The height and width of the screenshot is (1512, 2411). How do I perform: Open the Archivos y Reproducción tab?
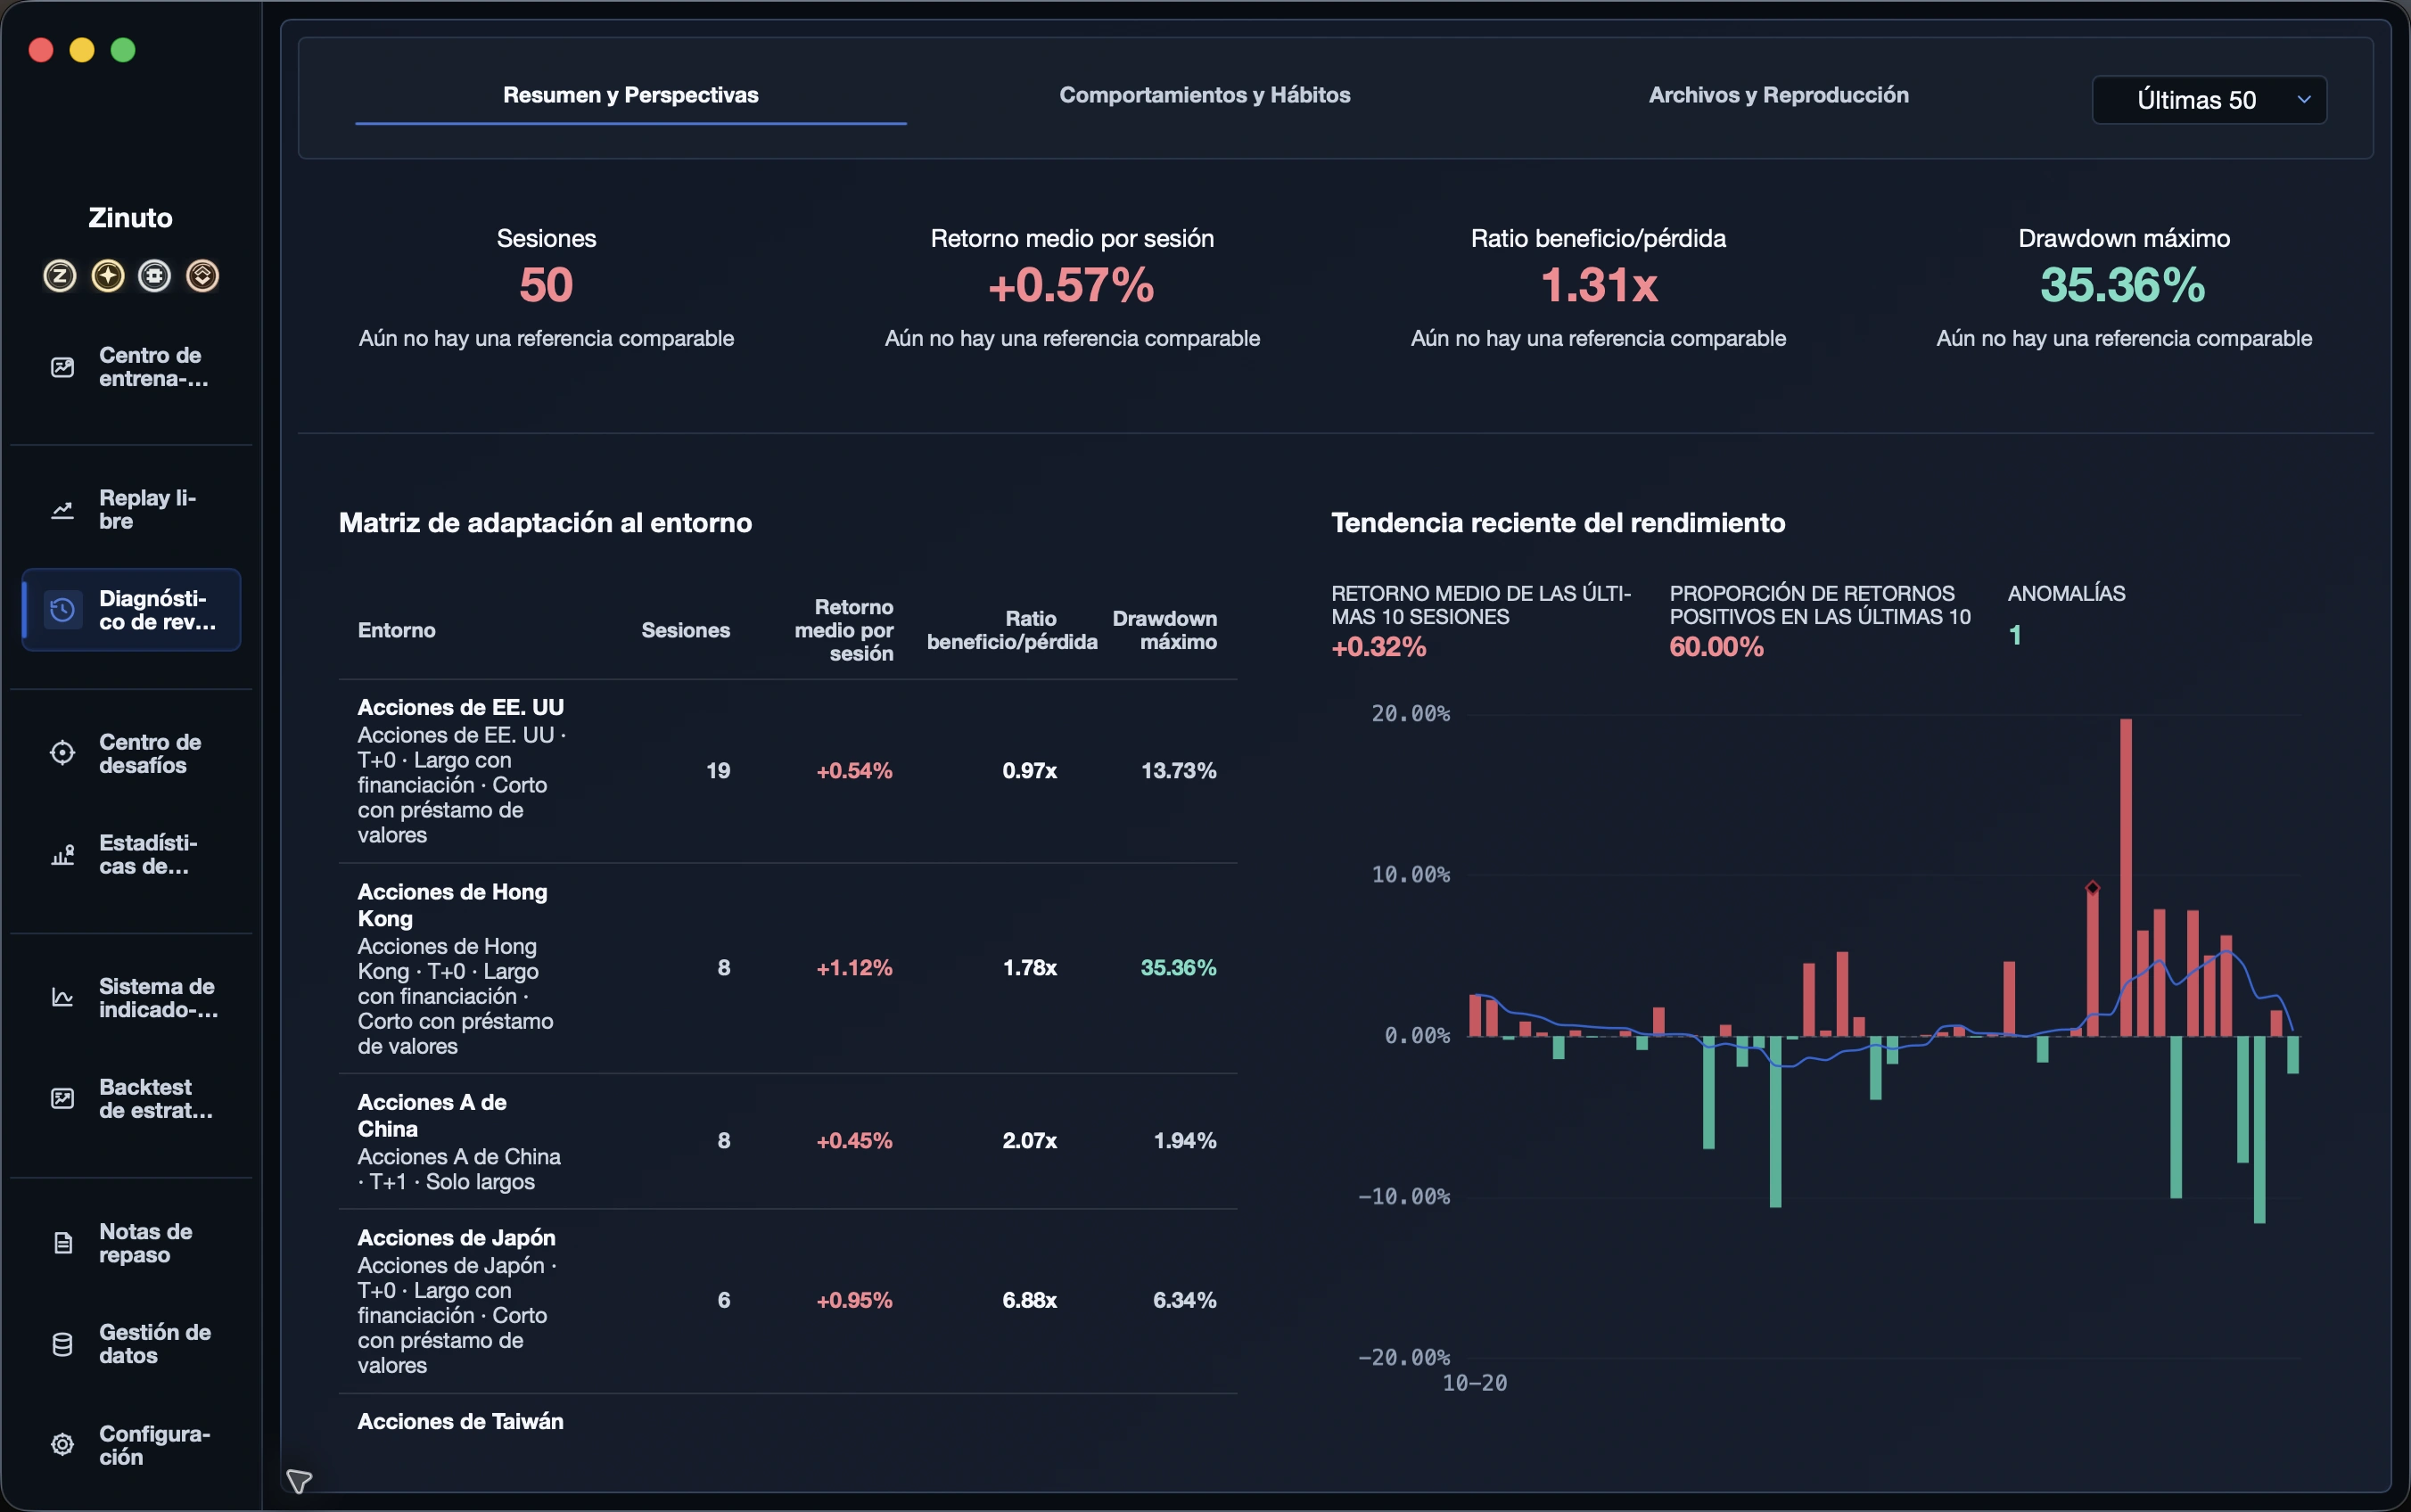pyautogui.click(x=1779, y=95)
